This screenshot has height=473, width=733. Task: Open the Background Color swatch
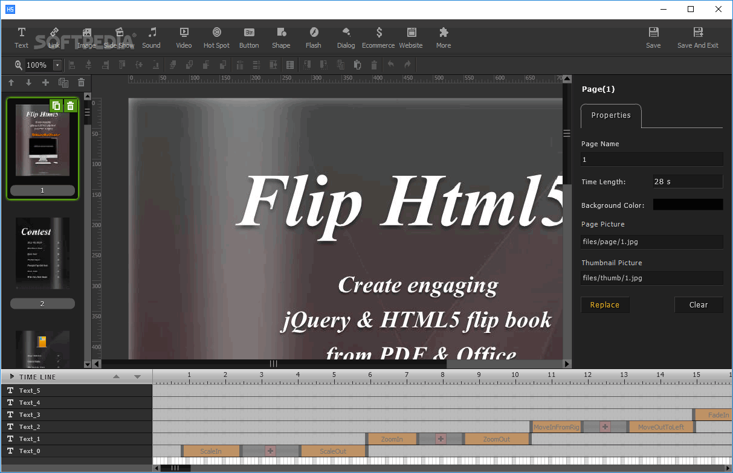tap(688, 205)
